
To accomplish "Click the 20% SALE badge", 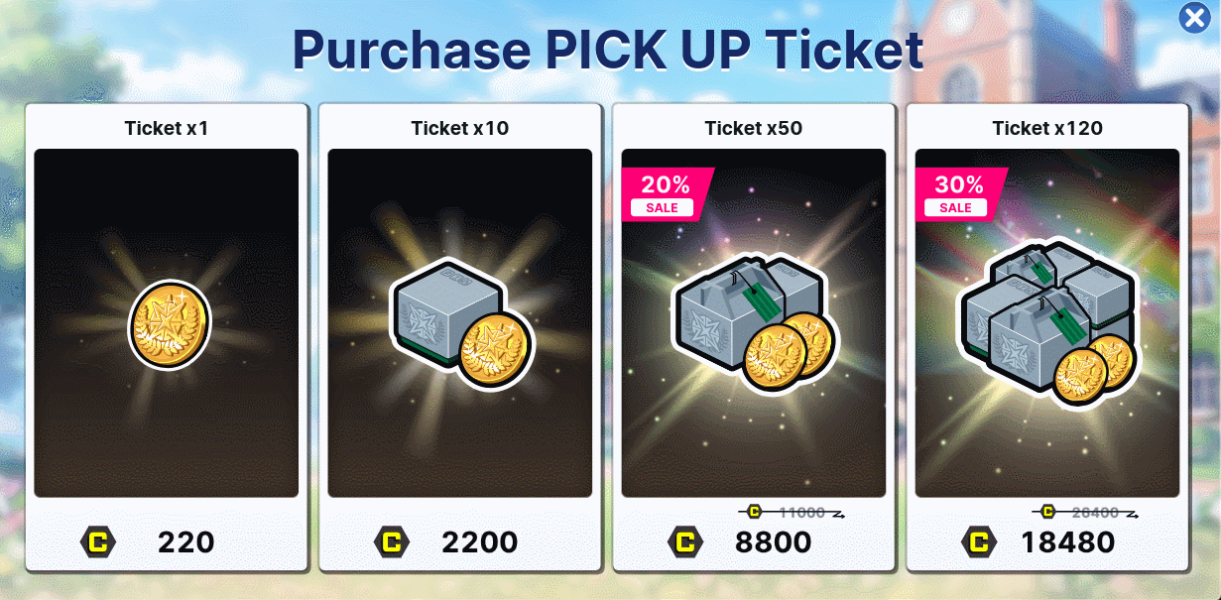I will coord(664,192).
